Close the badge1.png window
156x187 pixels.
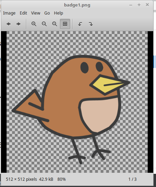(x=147, y=5)
